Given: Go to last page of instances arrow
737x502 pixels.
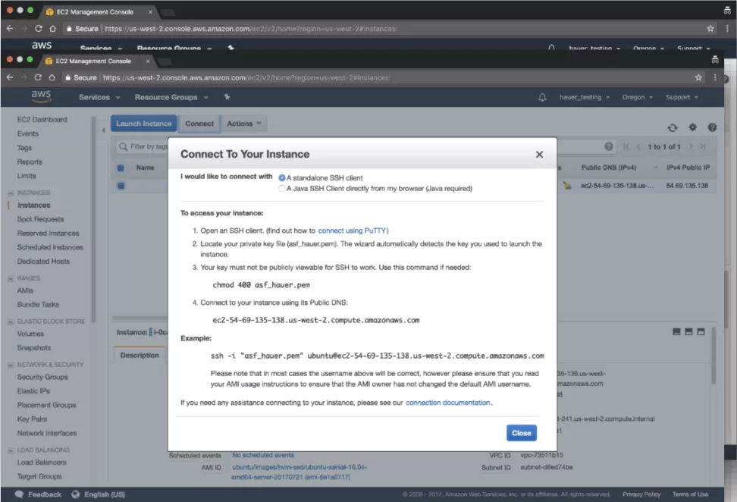Looking at the screenshot, I should coord(703,146).
